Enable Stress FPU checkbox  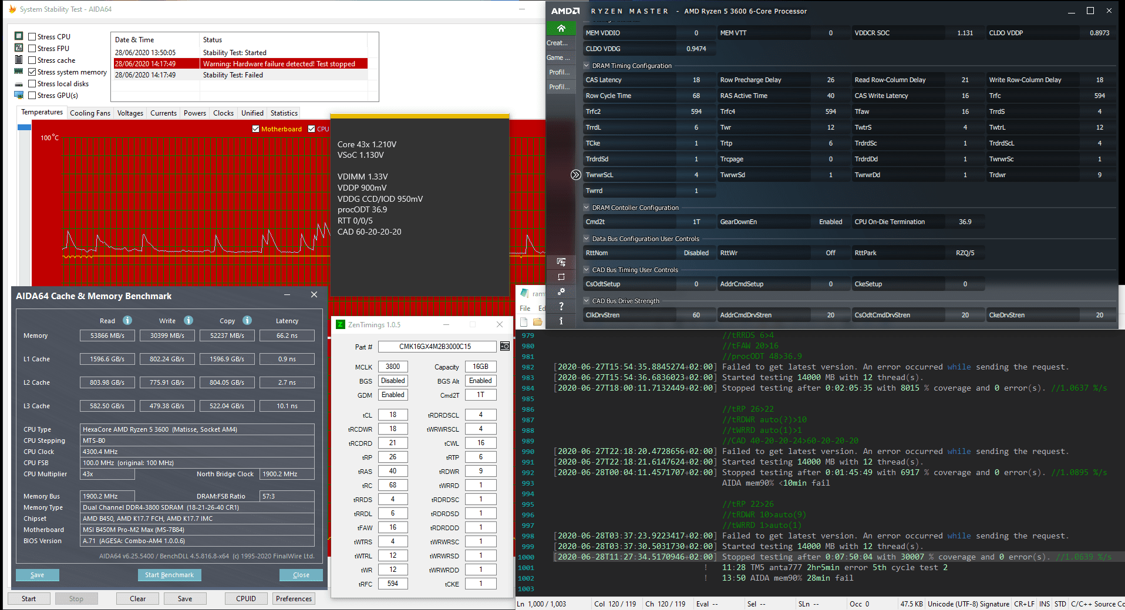click(32, 49)
